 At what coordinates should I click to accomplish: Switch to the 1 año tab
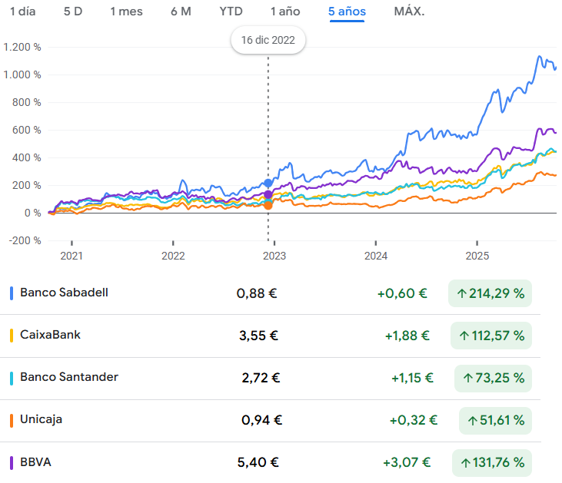coord(285,12)
